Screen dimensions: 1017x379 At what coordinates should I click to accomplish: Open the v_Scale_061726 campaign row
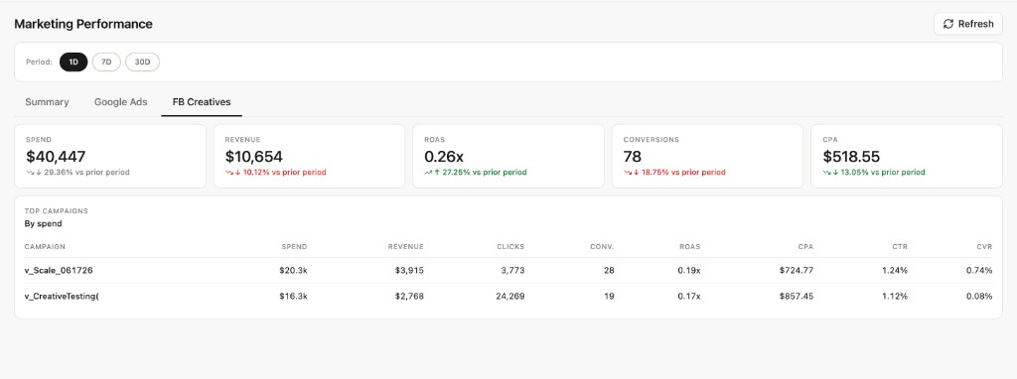(508, 270)
